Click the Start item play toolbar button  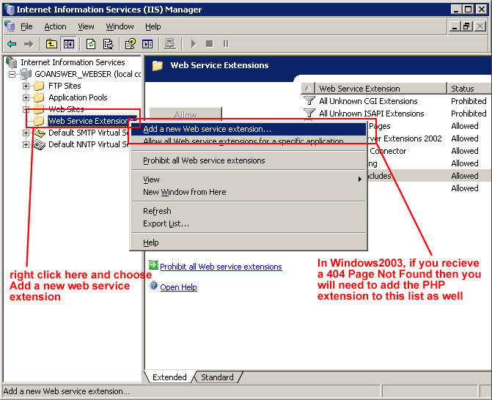(194, 44)
